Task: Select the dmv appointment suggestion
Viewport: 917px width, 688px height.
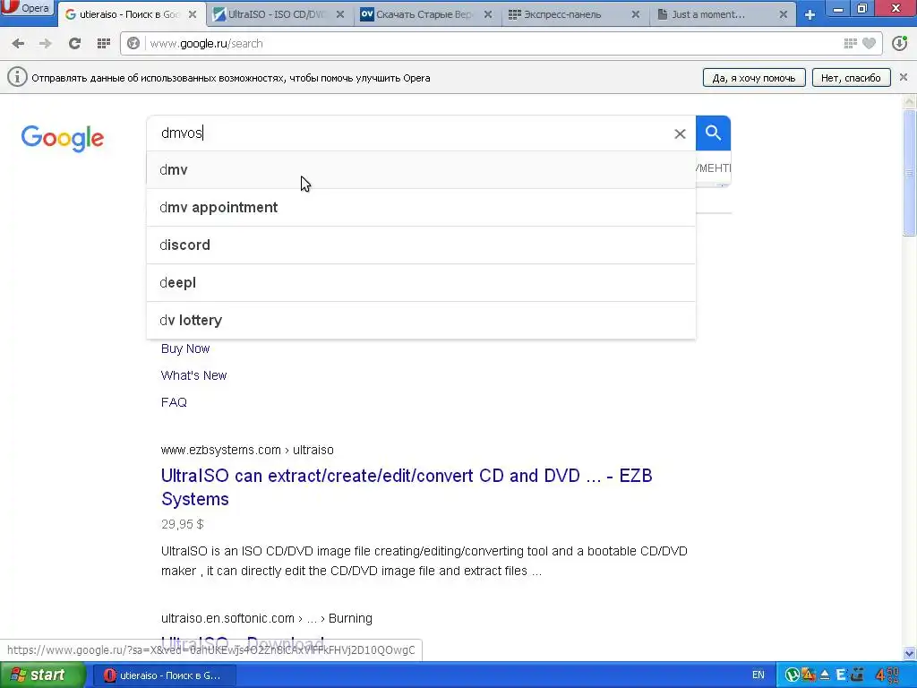Action: coord(421,207)
